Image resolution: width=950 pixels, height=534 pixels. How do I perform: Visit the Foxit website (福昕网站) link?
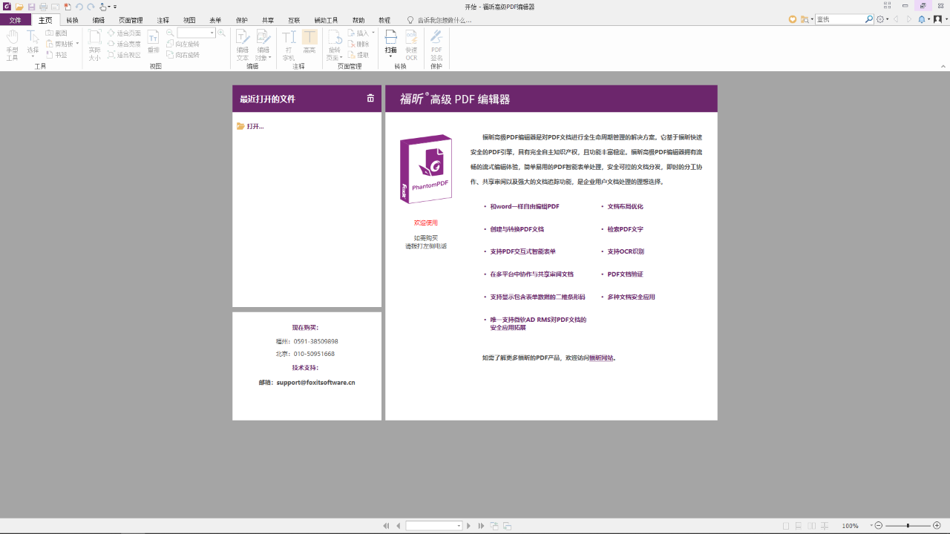(602, 357)
